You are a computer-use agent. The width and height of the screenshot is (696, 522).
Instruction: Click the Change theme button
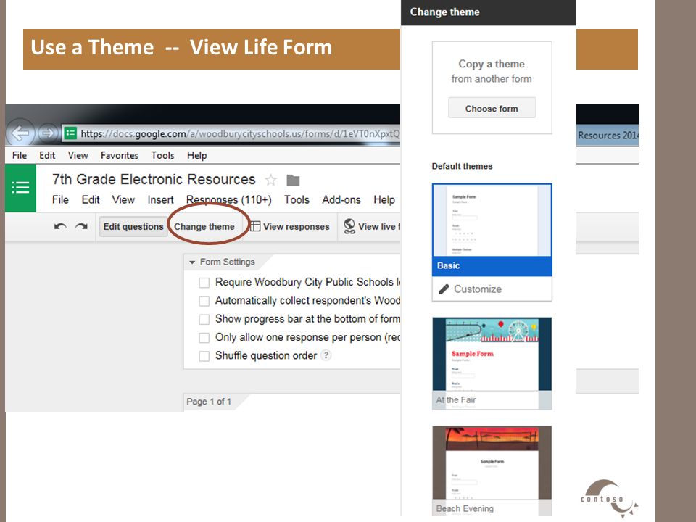click(x=204, y=226)
